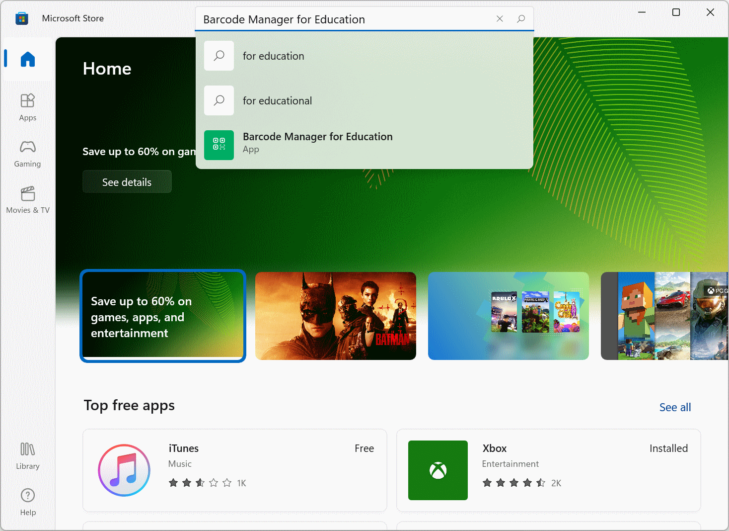This screenshot has width=729, height=531.
Task: Open the Home tab in the sidebar
Action: click(x=28, y=59)
